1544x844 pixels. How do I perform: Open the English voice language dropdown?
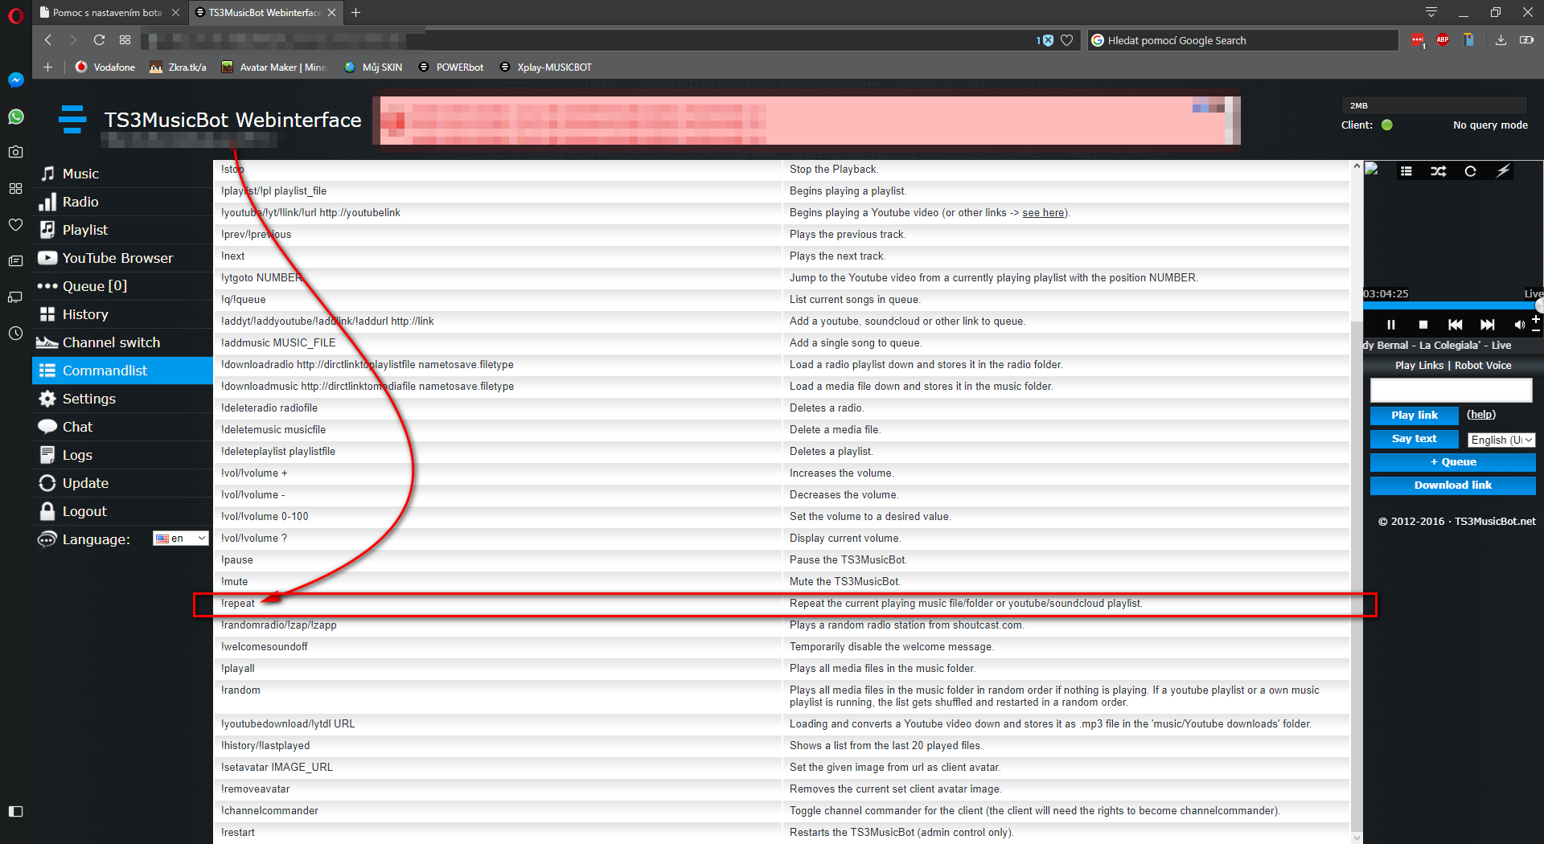1501,440
